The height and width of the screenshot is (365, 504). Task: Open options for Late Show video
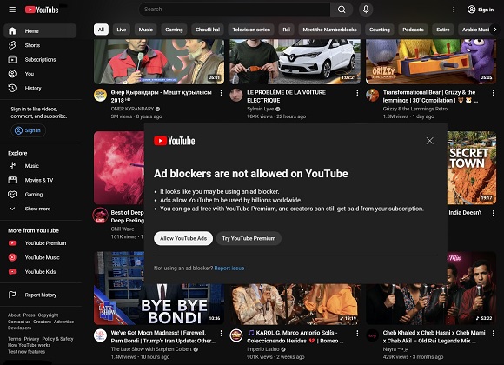pos(221,334)
